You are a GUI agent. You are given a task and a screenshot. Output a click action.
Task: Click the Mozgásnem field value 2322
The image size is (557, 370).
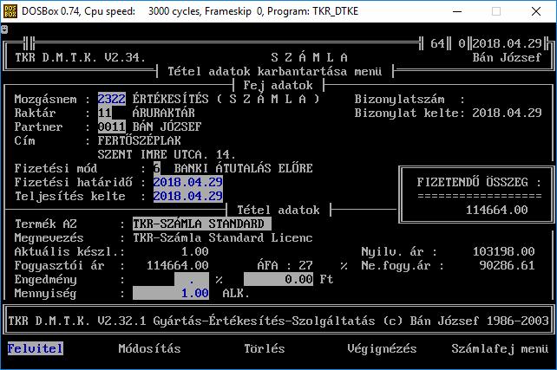(112, 99)
